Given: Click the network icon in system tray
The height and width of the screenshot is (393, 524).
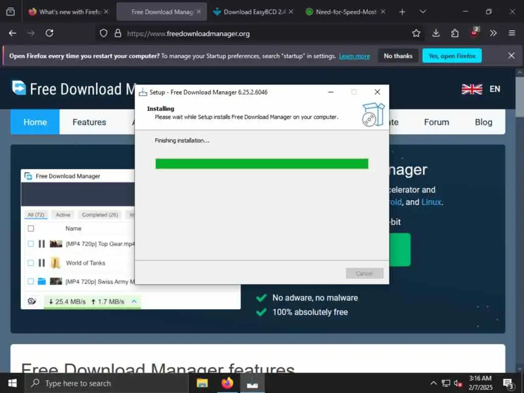Looking at the screenshot, I should tap(446, 383).
